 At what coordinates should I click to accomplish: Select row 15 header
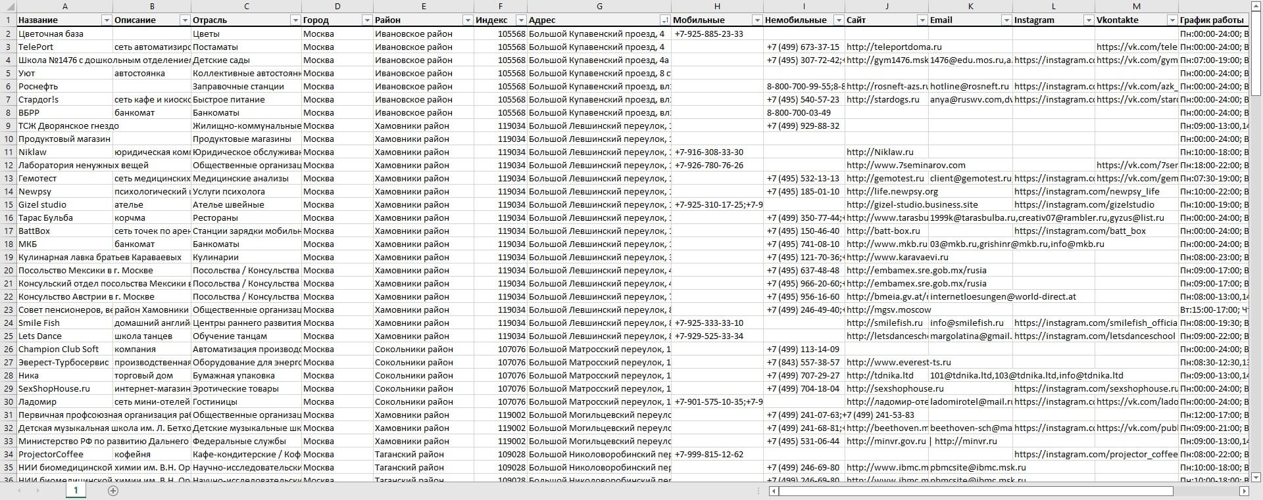8,204
